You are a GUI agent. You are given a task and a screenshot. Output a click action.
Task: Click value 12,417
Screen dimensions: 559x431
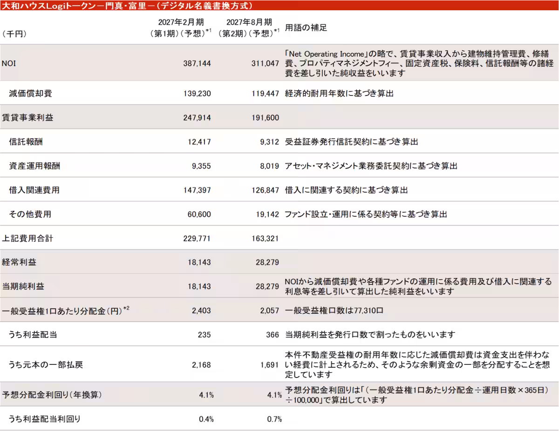[x=199, y=141]
